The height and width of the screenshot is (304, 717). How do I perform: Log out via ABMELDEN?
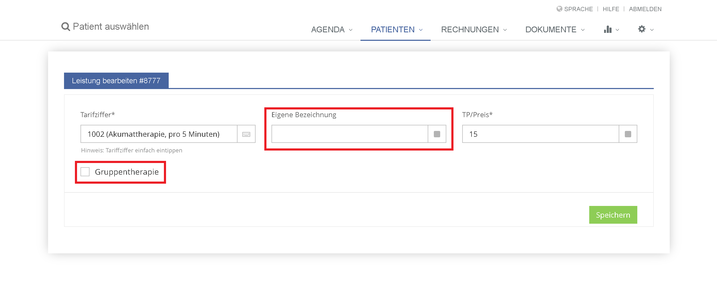(x=645, y=9)
